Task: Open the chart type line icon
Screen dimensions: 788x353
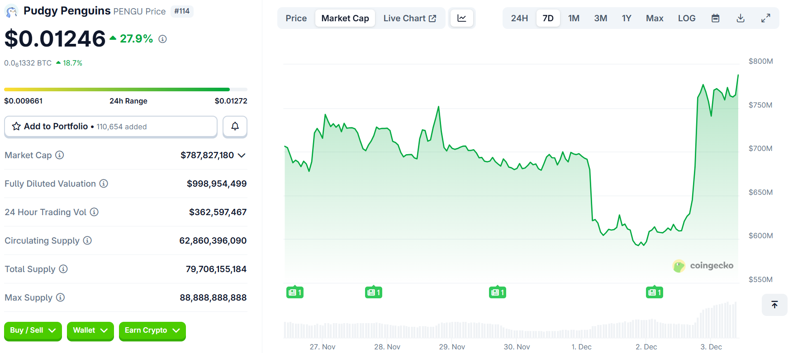Action: (461, 19)
